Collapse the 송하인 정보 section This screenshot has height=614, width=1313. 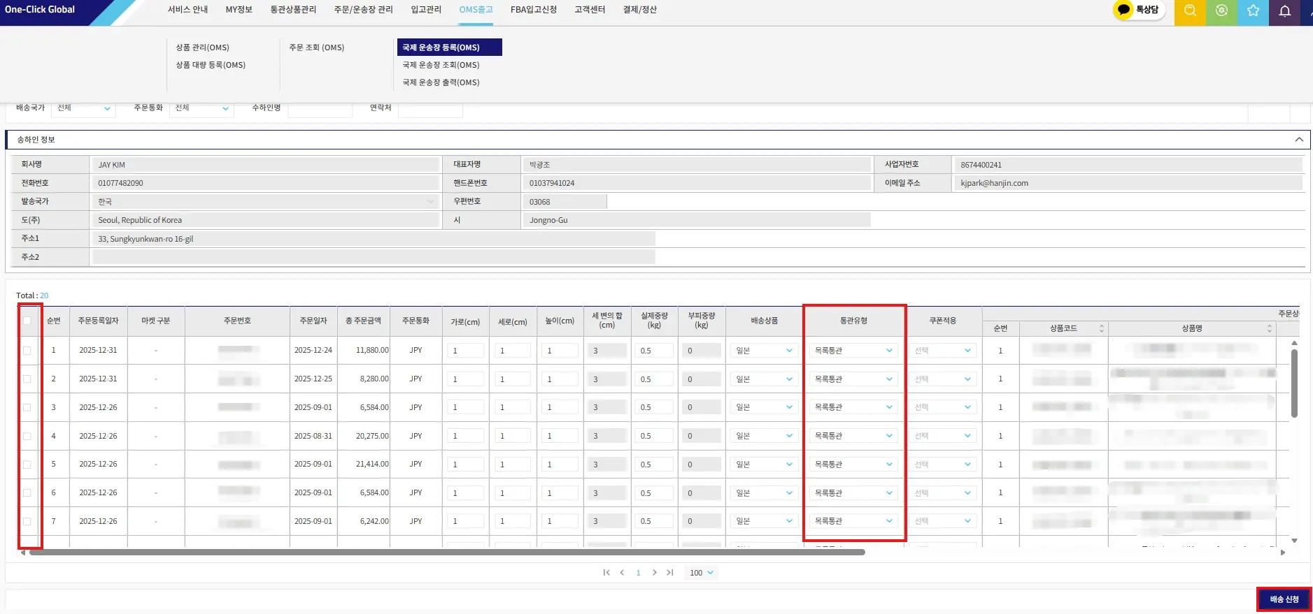(x=1299, y=140)
